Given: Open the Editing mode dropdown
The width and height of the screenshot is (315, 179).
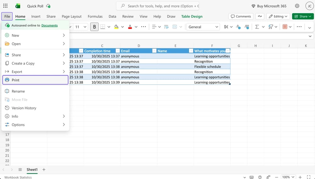Looking at the screenshot, I should pyautogui.click(x=278, y=16).
